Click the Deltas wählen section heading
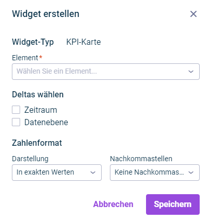Screen dimensions: 210x222 click(x=38, y=94)
